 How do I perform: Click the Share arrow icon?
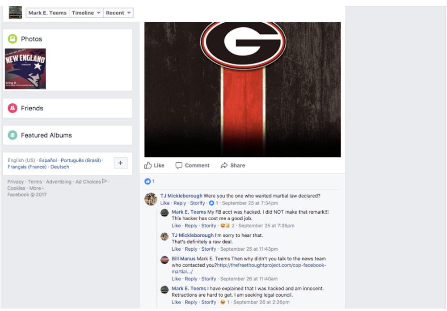coord(224,165)
